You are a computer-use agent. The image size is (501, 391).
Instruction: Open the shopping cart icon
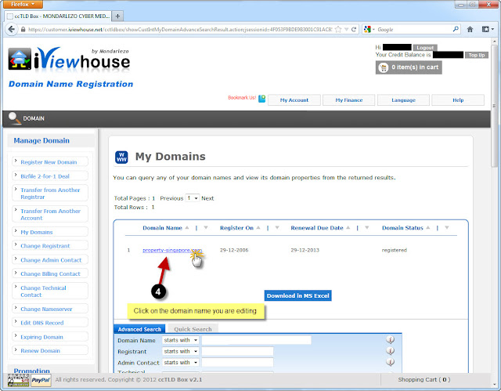(x=383, y=67)
